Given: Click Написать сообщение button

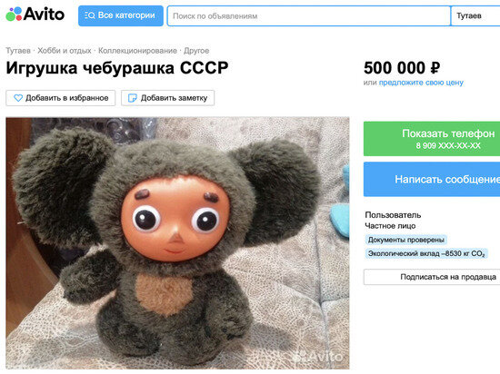Looking at the screenshot, I should click(432, 179).
